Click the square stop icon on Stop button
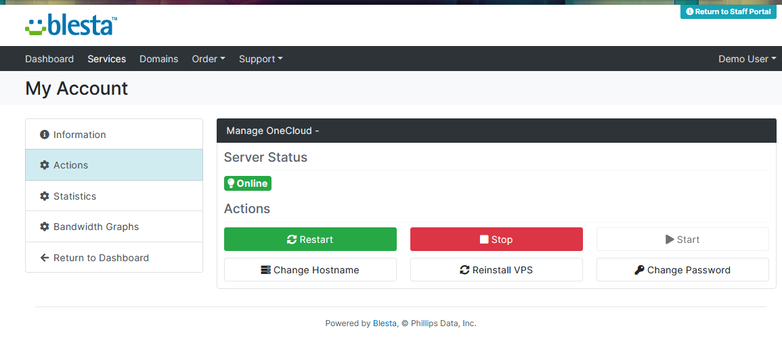Image resolution: width=782 pixels, height=341 pixels. (484, 240)
